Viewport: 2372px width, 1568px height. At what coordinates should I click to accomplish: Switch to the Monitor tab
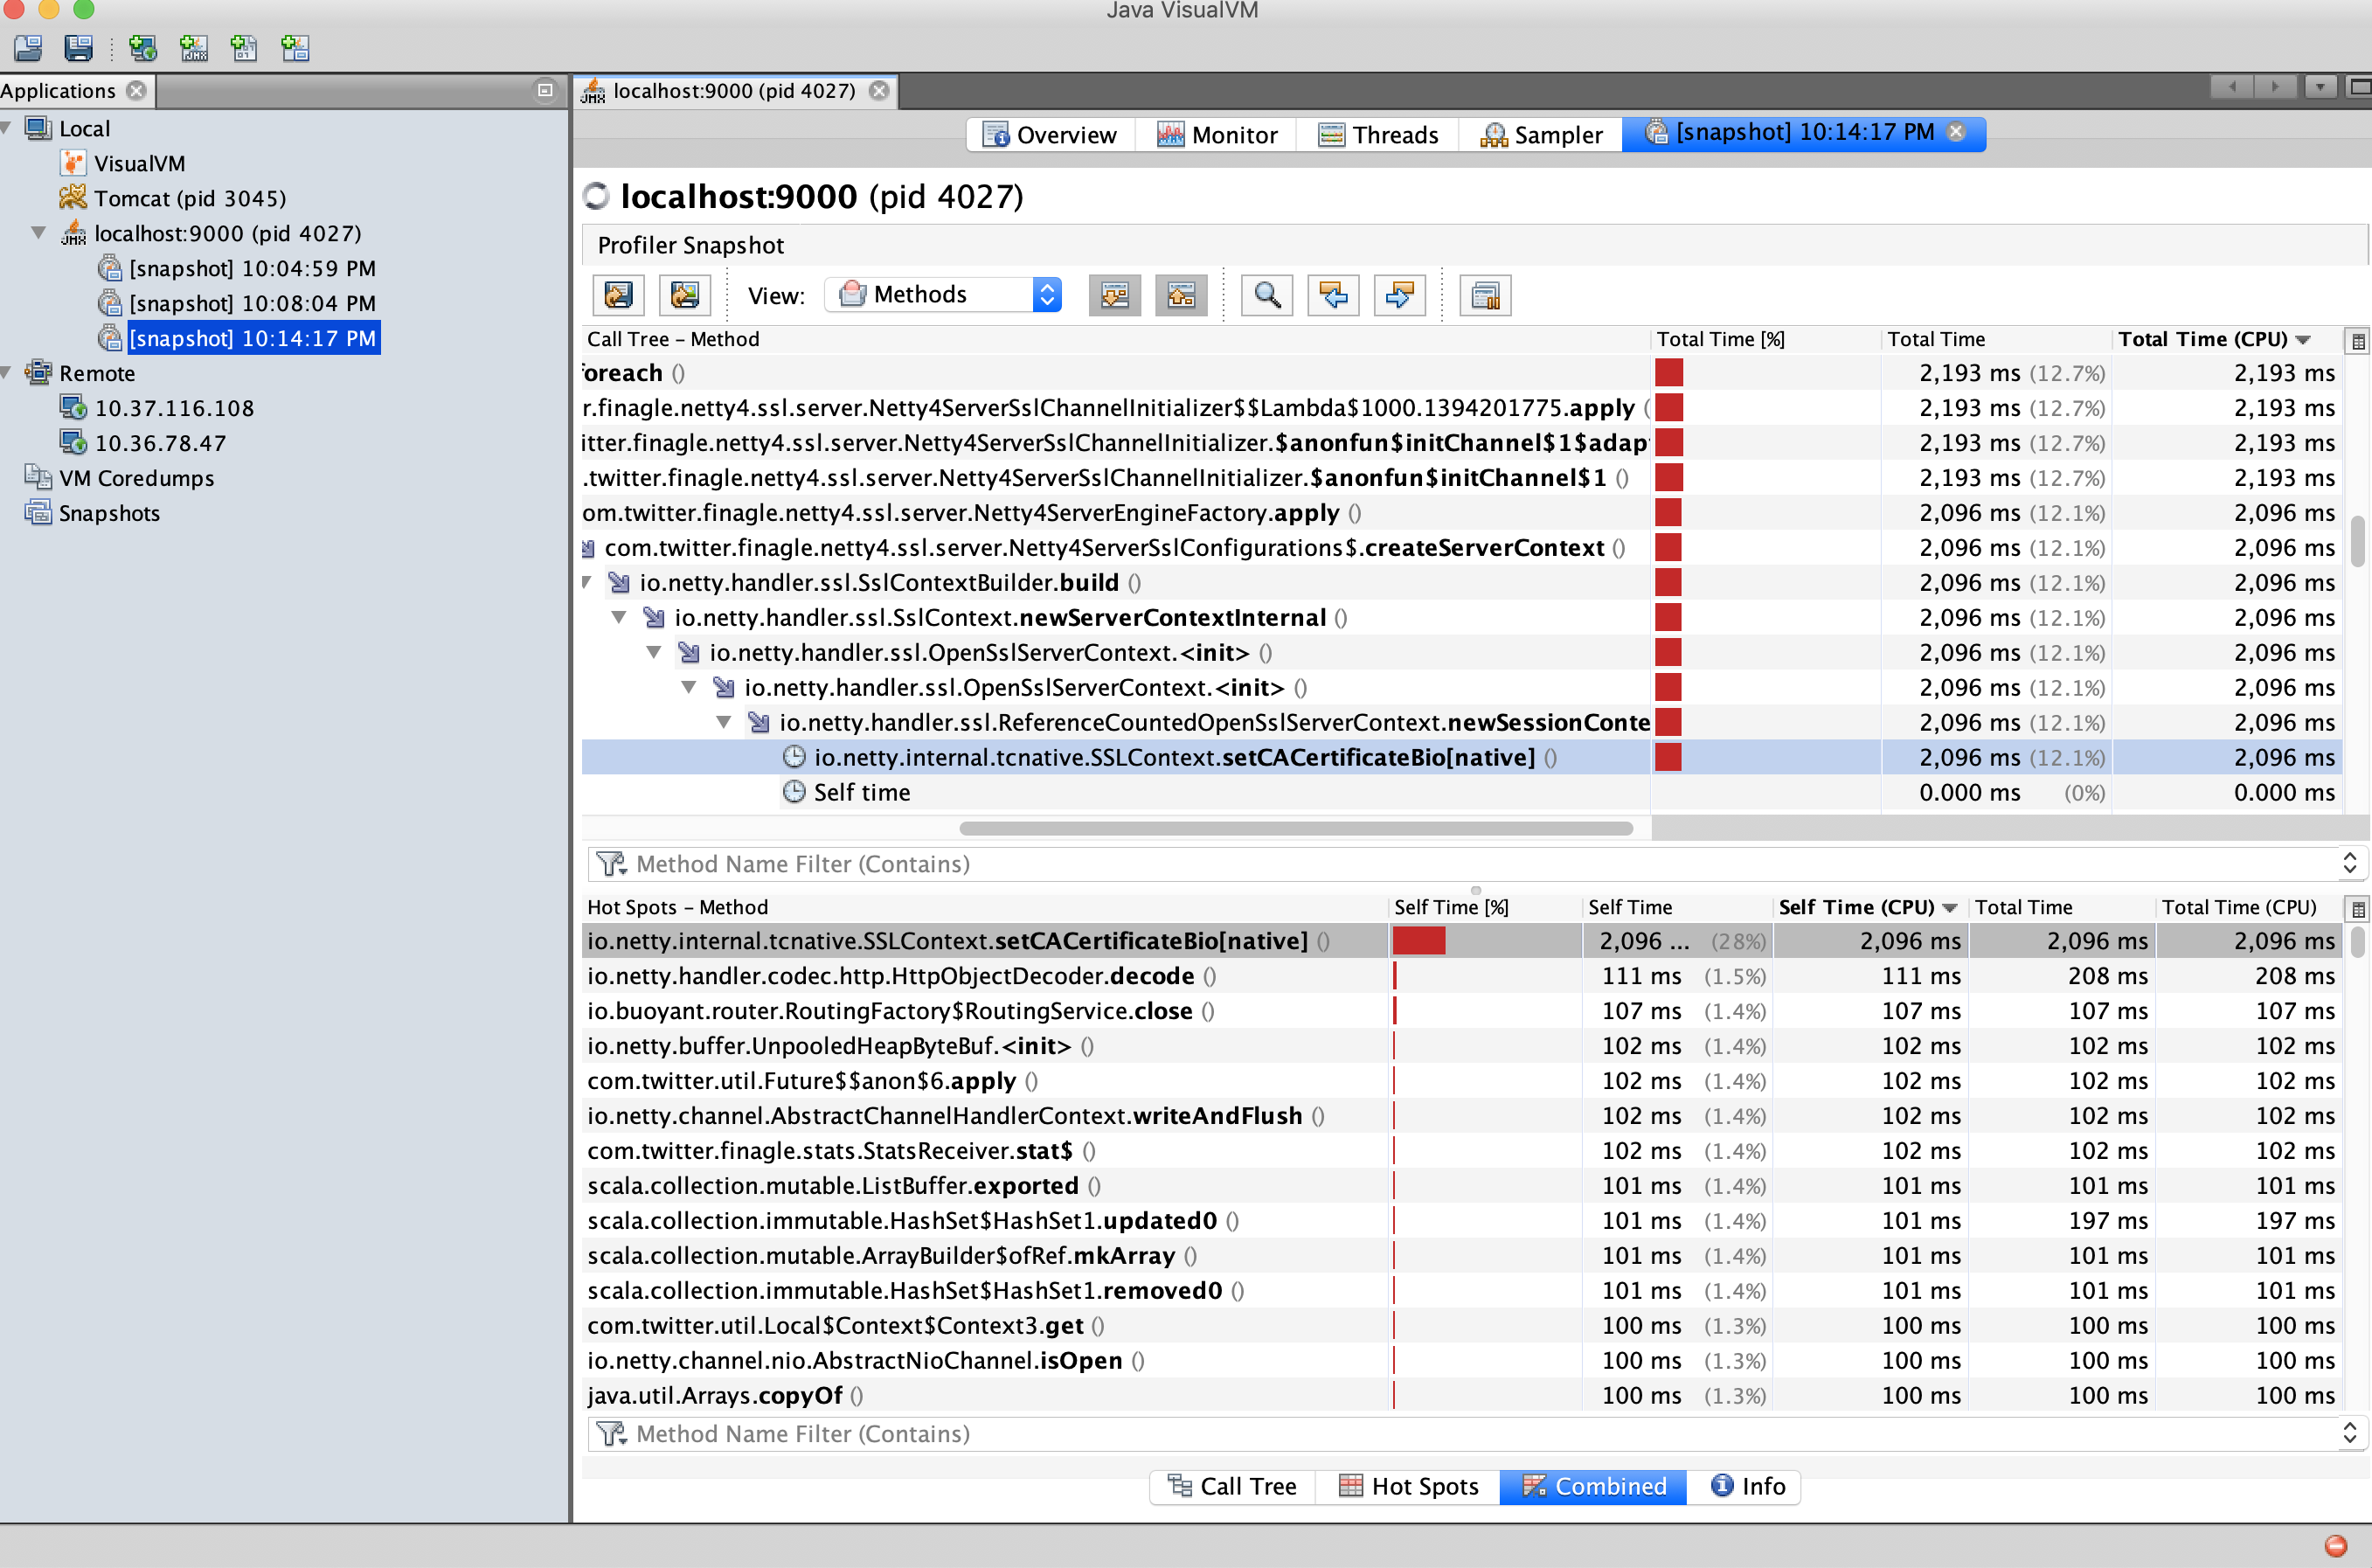point(1216,134)
